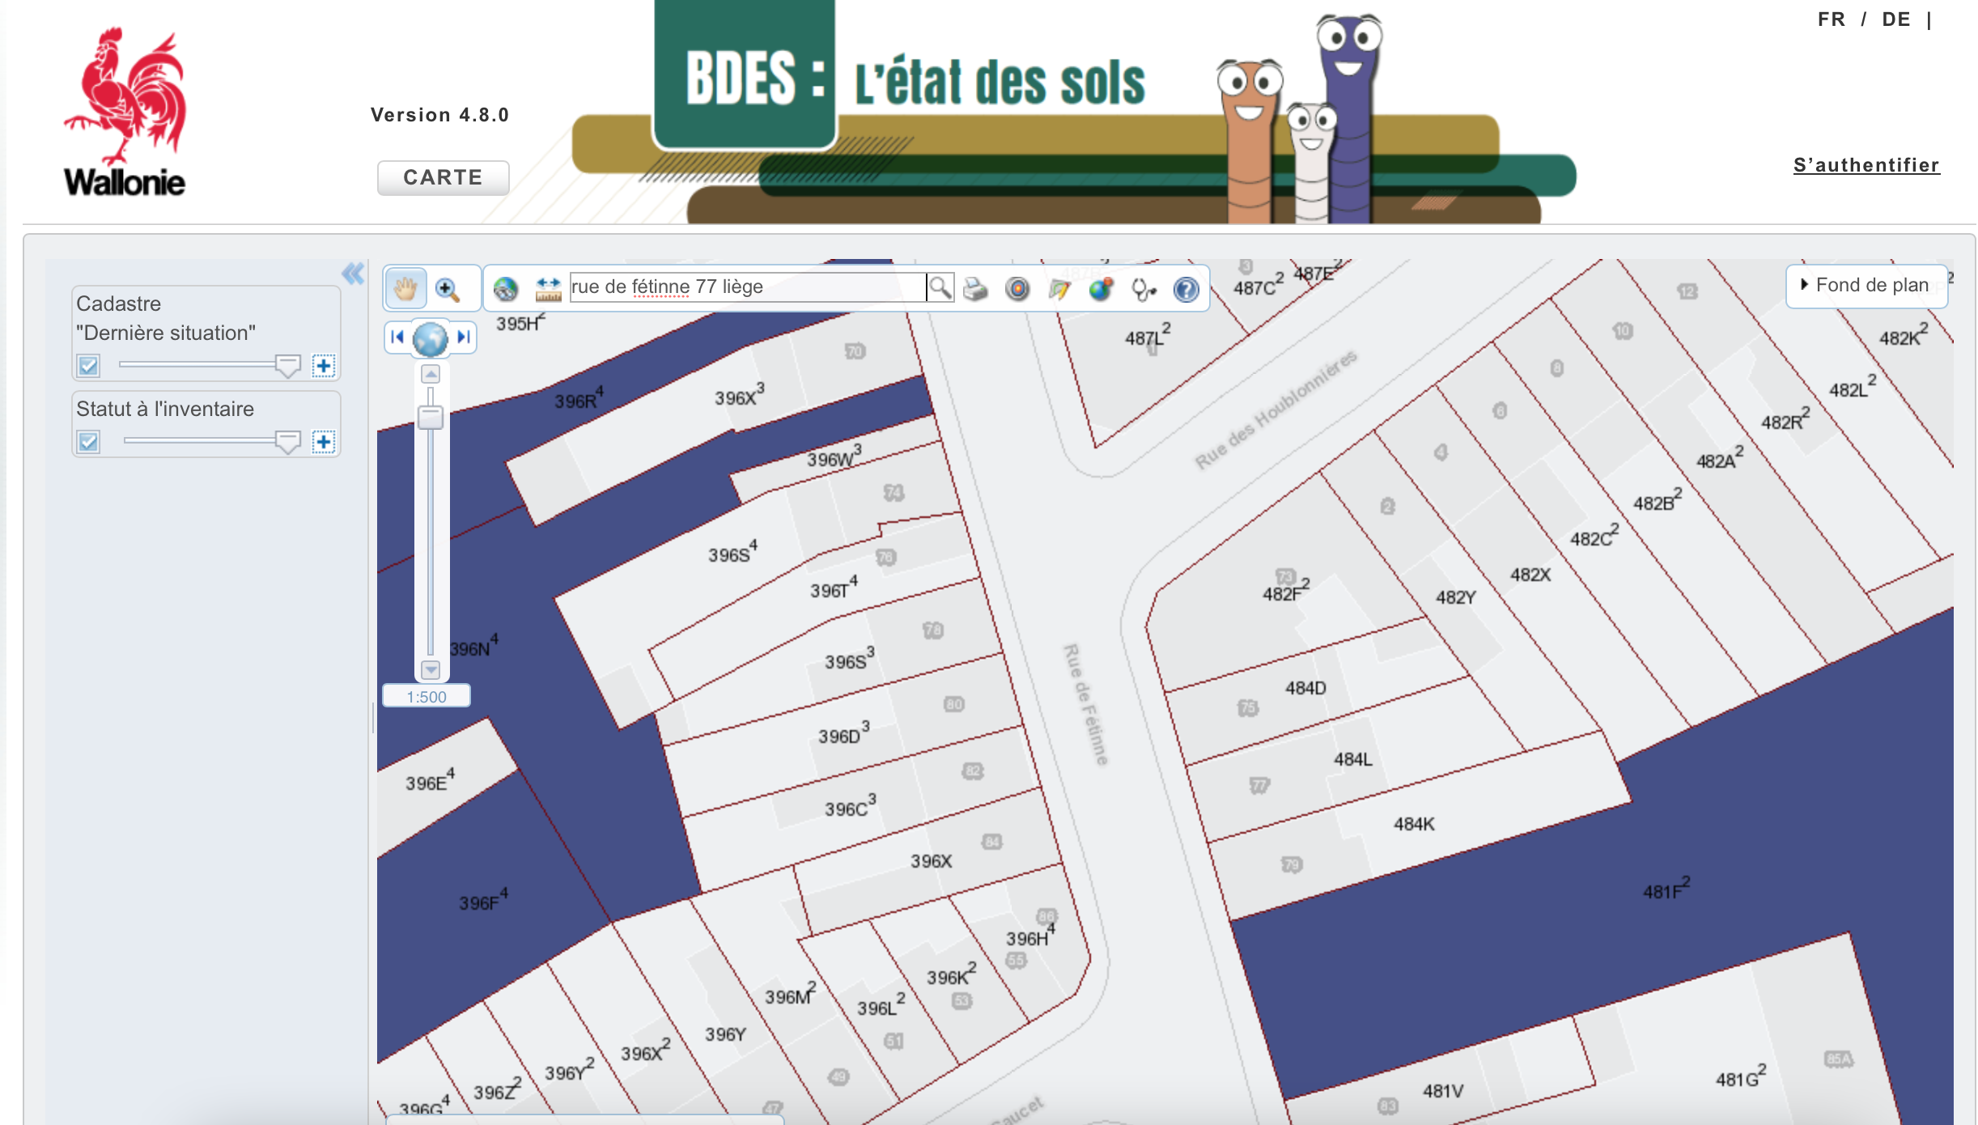Screen dimensions: 1978x1125
Task: Open the CARTE tab
Action: 443,177
